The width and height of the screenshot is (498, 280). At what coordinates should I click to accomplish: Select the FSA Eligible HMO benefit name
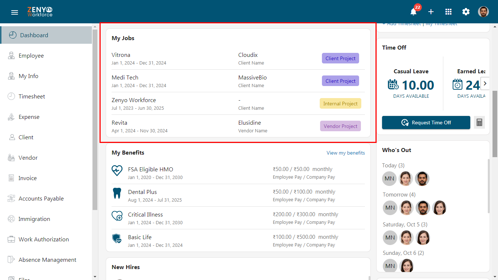click(151, 170)
